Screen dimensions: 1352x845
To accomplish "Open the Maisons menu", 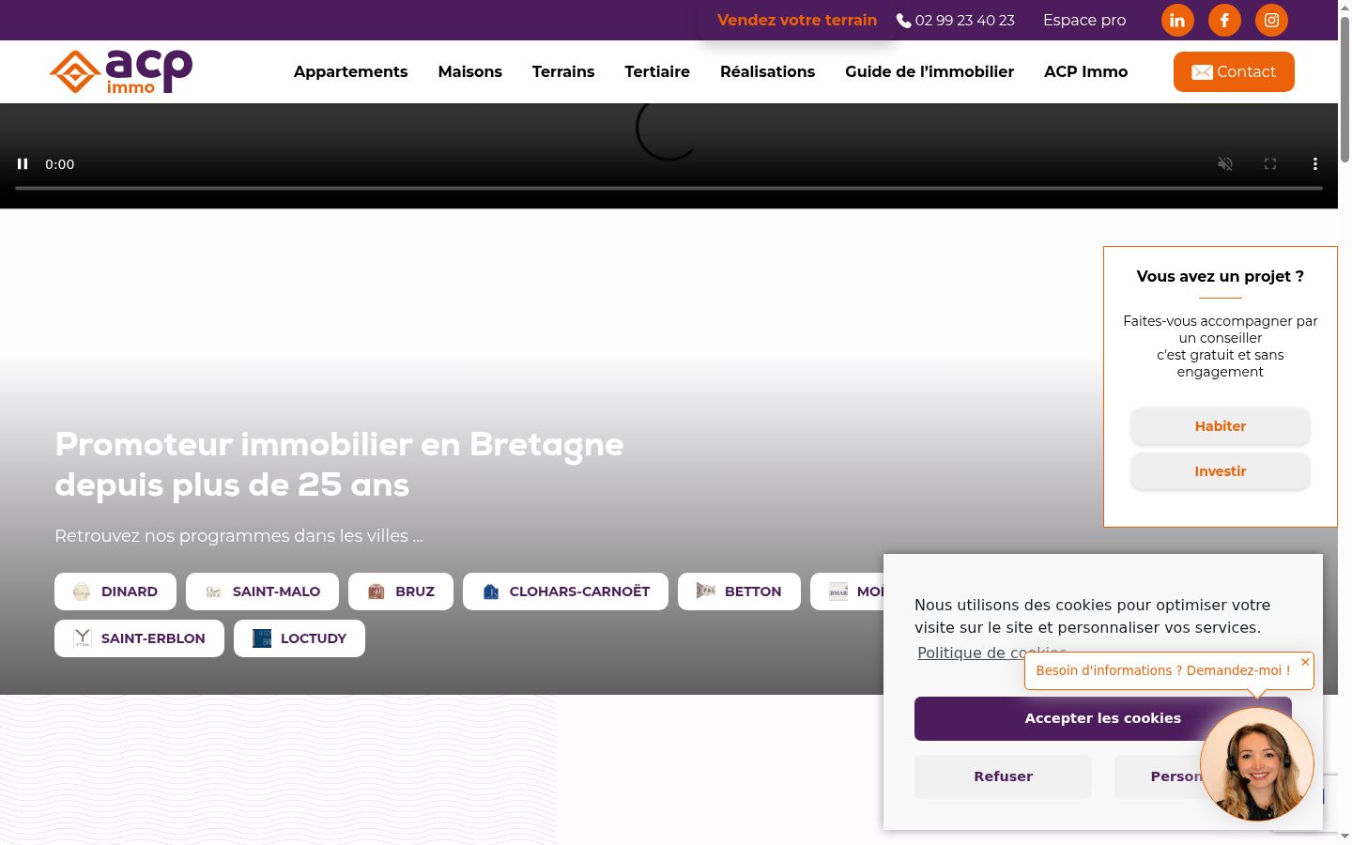I will pyautogui.click(x=469, y=71).
